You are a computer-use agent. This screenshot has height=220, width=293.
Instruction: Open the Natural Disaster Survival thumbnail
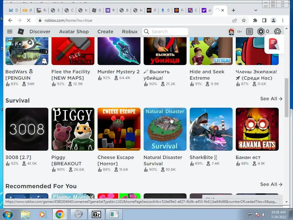coord(165,129)
